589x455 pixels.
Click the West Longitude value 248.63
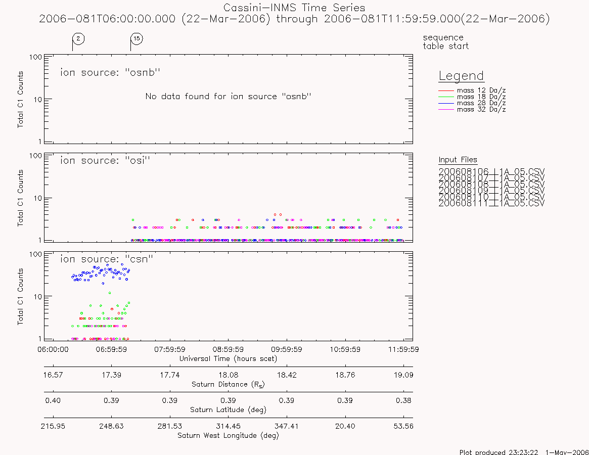(x=112, y=426)
